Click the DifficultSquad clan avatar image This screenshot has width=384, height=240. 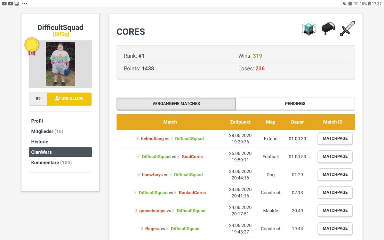click(60, 64)
